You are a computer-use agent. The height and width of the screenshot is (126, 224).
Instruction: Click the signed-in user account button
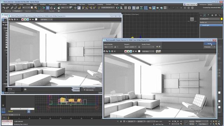pos(190,5)
